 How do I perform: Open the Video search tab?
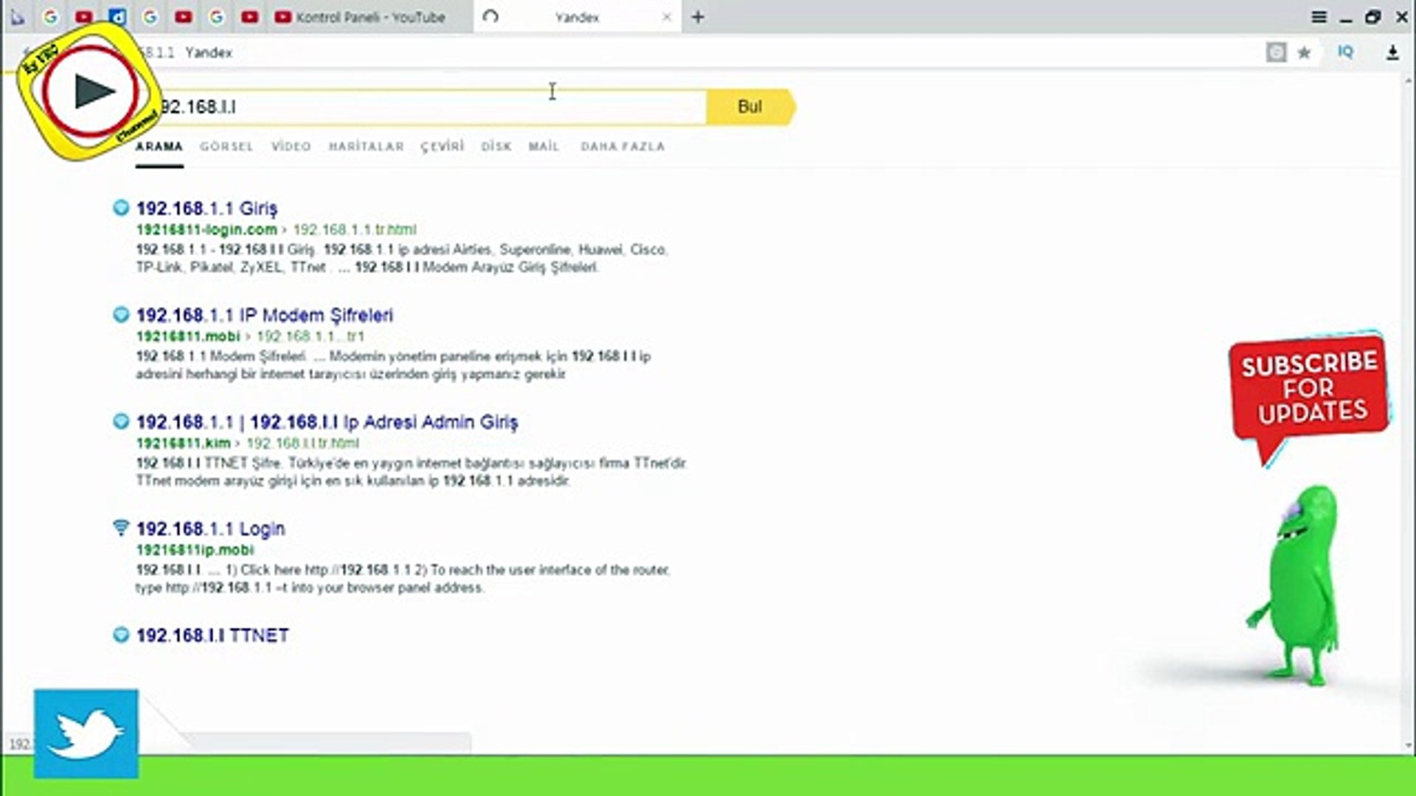(x=291, y=146)
